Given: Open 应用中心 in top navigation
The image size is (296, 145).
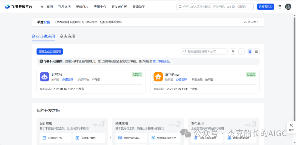Looking at the screenshot, I should point(100,7).
